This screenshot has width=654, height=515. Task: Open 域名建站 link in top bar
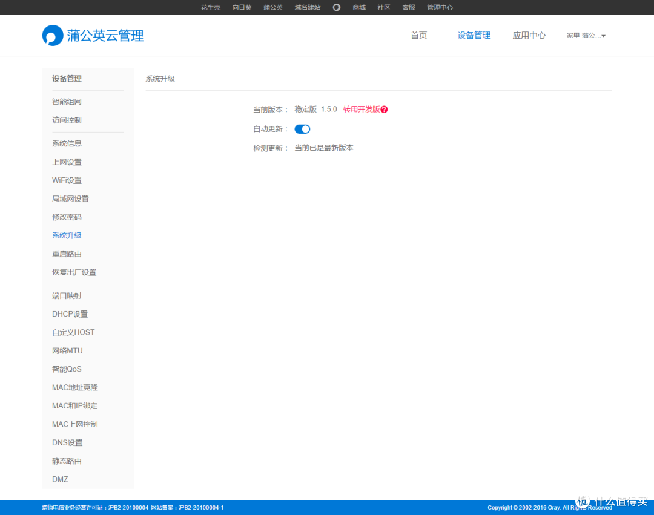(308, 7)
